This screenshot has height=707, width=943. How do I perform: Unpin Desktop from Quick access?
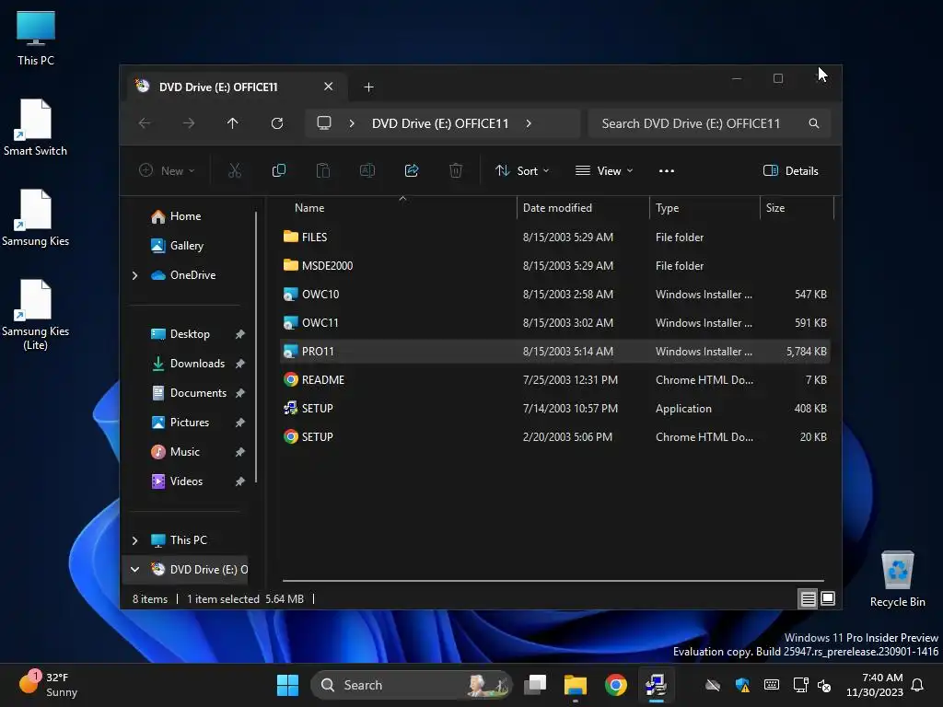(240, 334)
